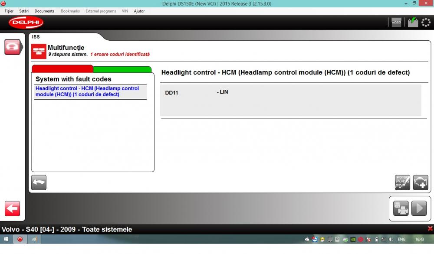The width and height of the screenshot is (434, 254).
Task: Click the '9 răspuns sistem.' text
Action: 68,55
